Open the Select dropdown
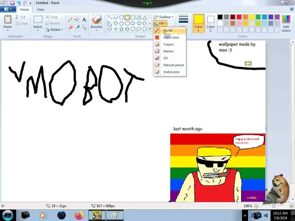 coord(38,31)
